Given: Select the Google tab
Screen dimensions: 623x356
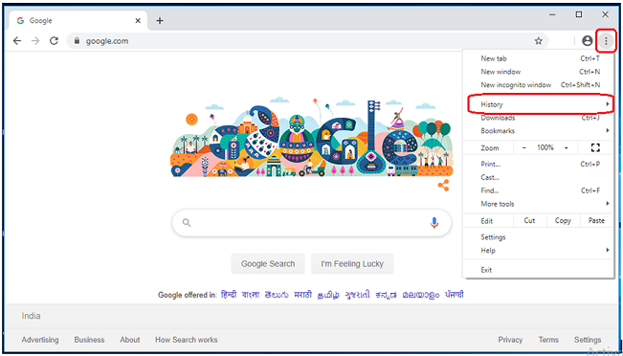Looking at the screenshot, I should coord(78,21).
